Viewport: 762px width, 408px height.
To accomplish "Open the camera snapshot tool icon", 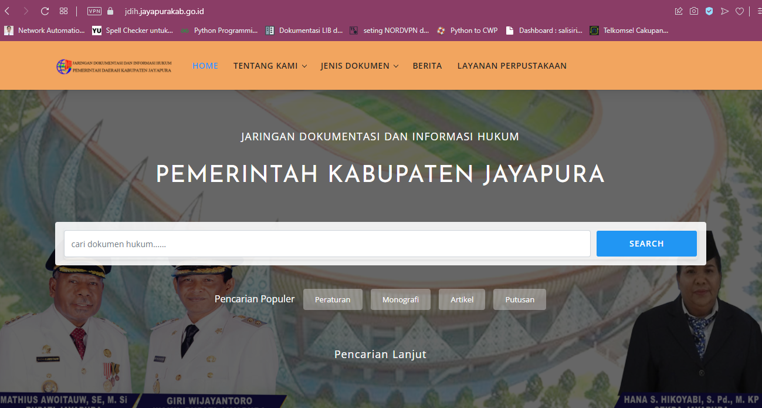I will 694,11.
